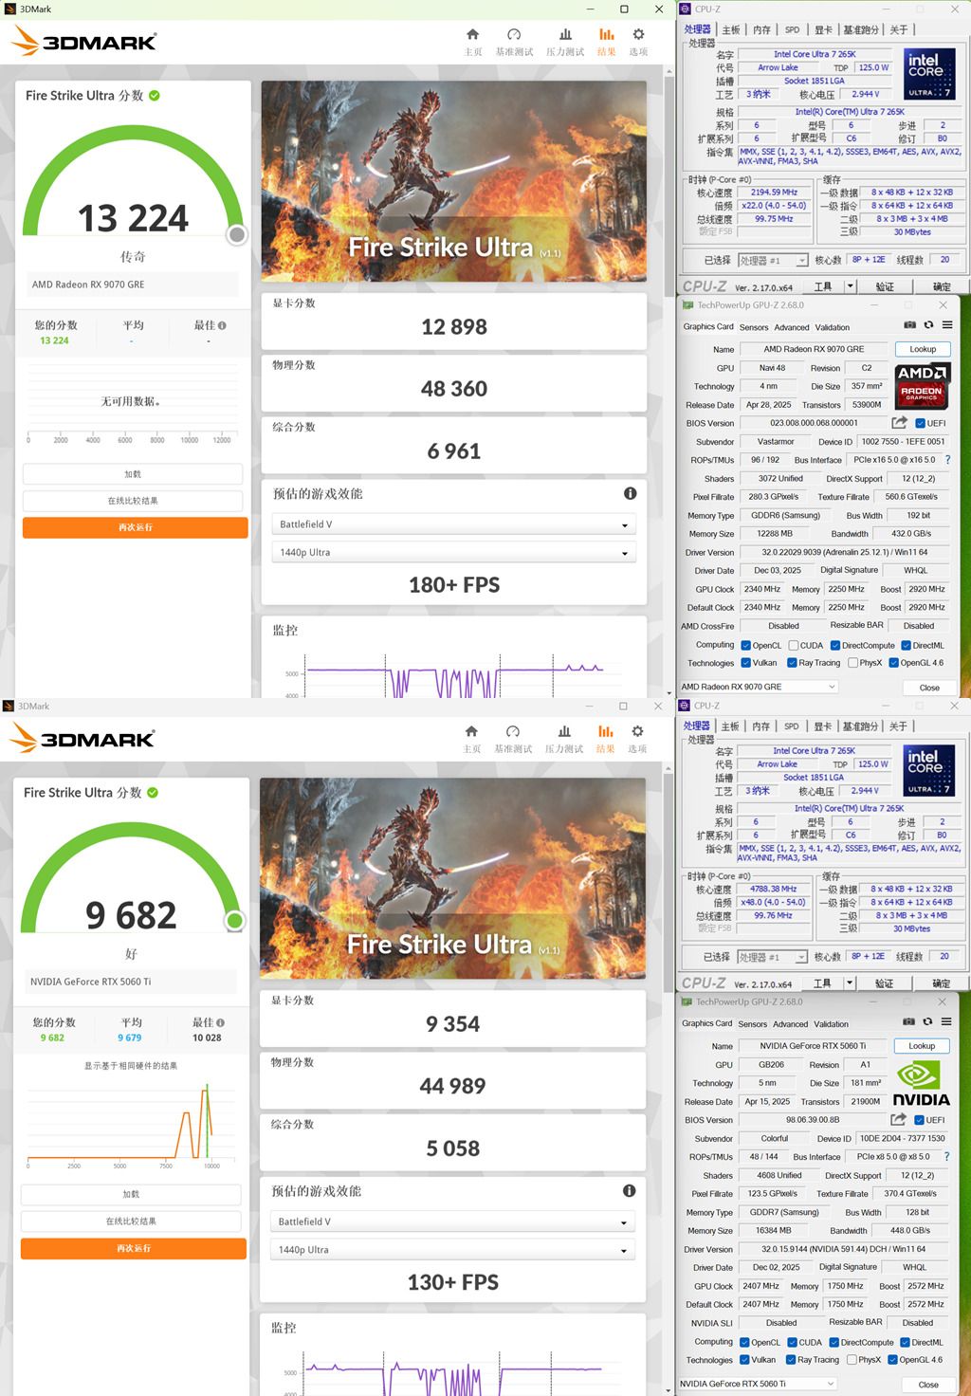Open hamburger menu in AMD GPU-Z window
Image resolution: width=971 pixels, height=1396 pixels.
click(946, 325)
